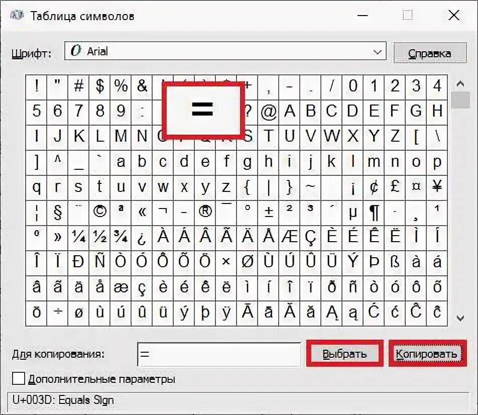Select the ½ one half fraction

100,238
